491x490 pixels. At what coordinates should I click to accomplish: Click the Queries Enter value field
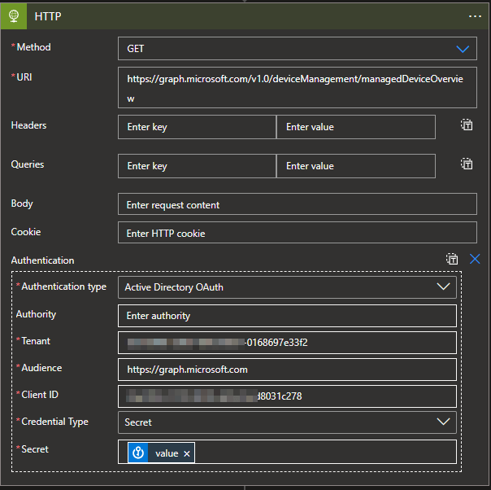pos(355,166)
